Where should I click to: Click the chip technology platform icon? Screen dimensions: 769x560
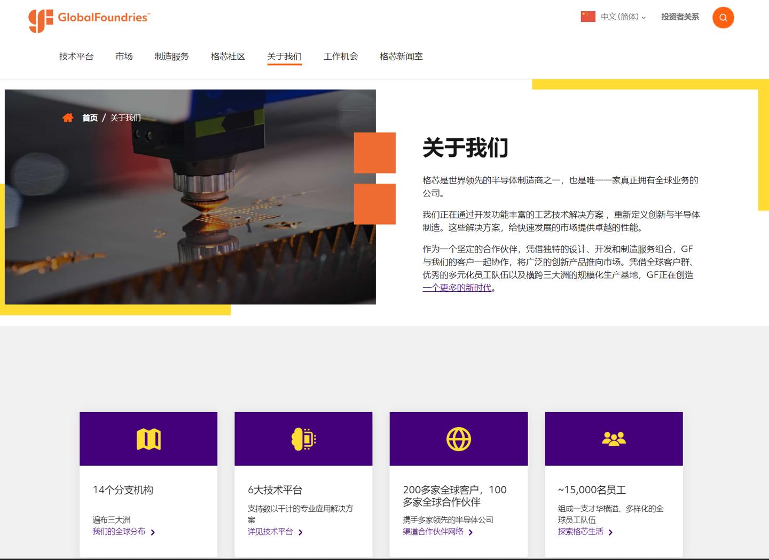[303, 439]
